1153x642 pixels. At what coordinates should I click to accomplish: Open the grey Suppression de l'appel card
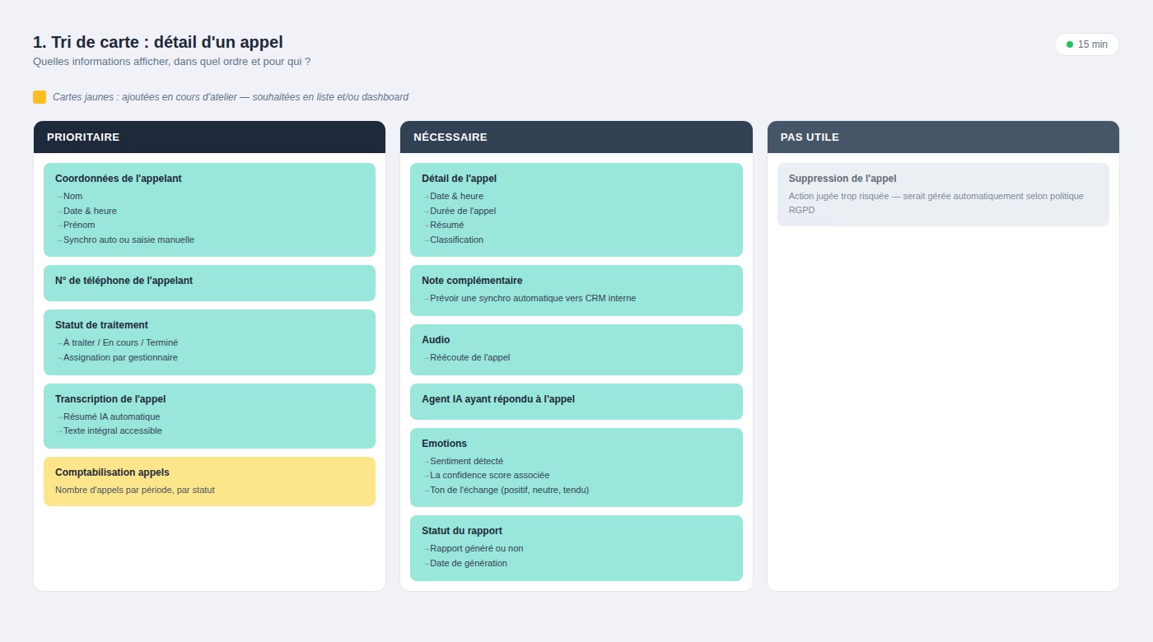[943, 194]
